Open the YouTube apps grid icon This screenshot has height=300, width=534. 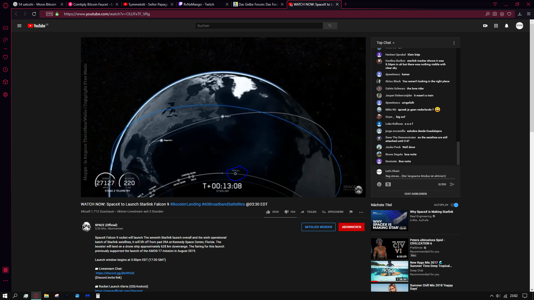coord(496,26)
